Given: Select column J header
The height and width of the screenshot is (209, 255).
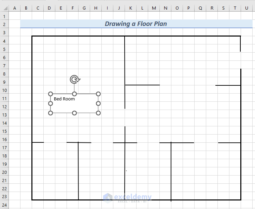Looking at the screenshot, I should [x=119, y=8].
